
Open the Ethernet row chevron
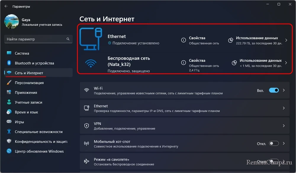[x=284, y=108]
